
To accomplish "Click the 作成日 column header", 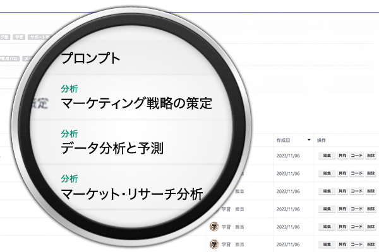I will [x=283, y=139].
